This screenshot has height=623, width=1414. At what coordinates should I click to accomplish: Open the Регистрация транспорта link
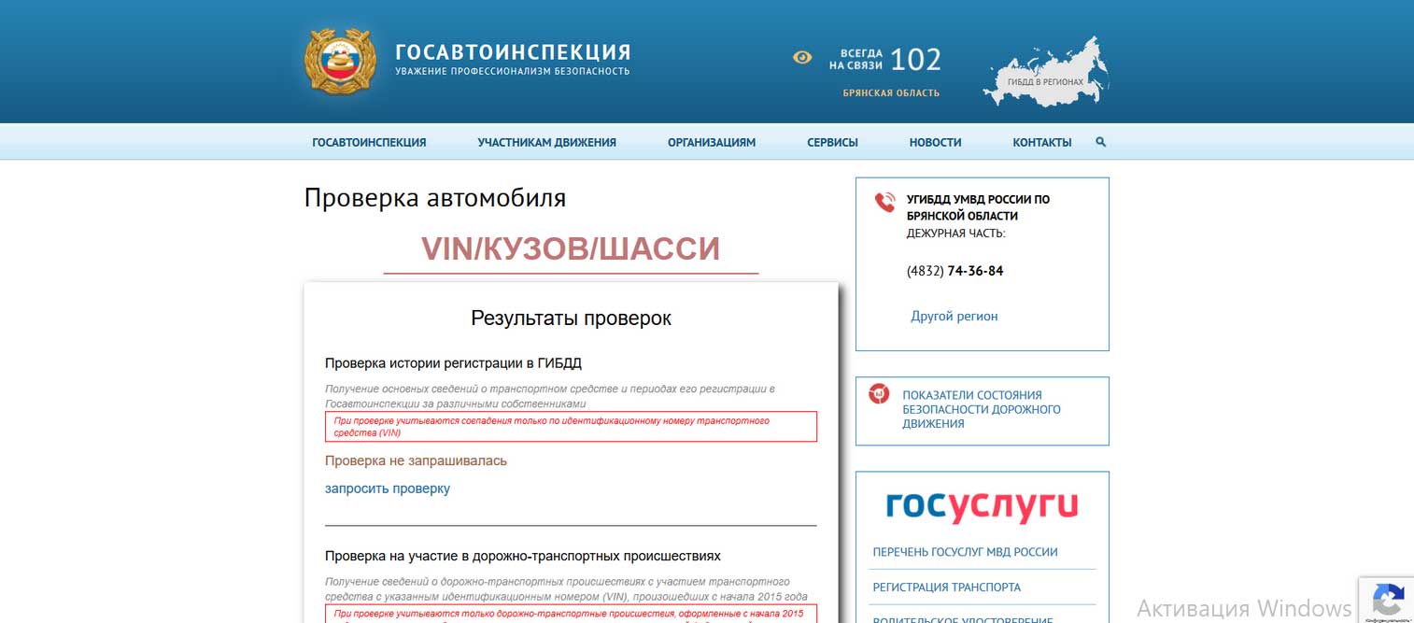tap(946, 588)
